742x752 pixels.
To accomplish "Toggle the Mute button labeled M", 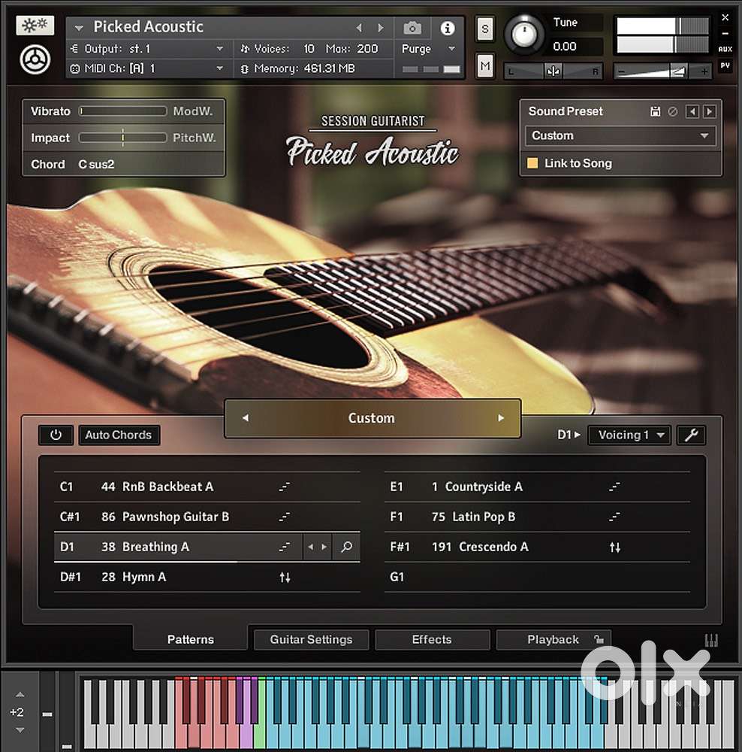I will (x=485, y=66).
